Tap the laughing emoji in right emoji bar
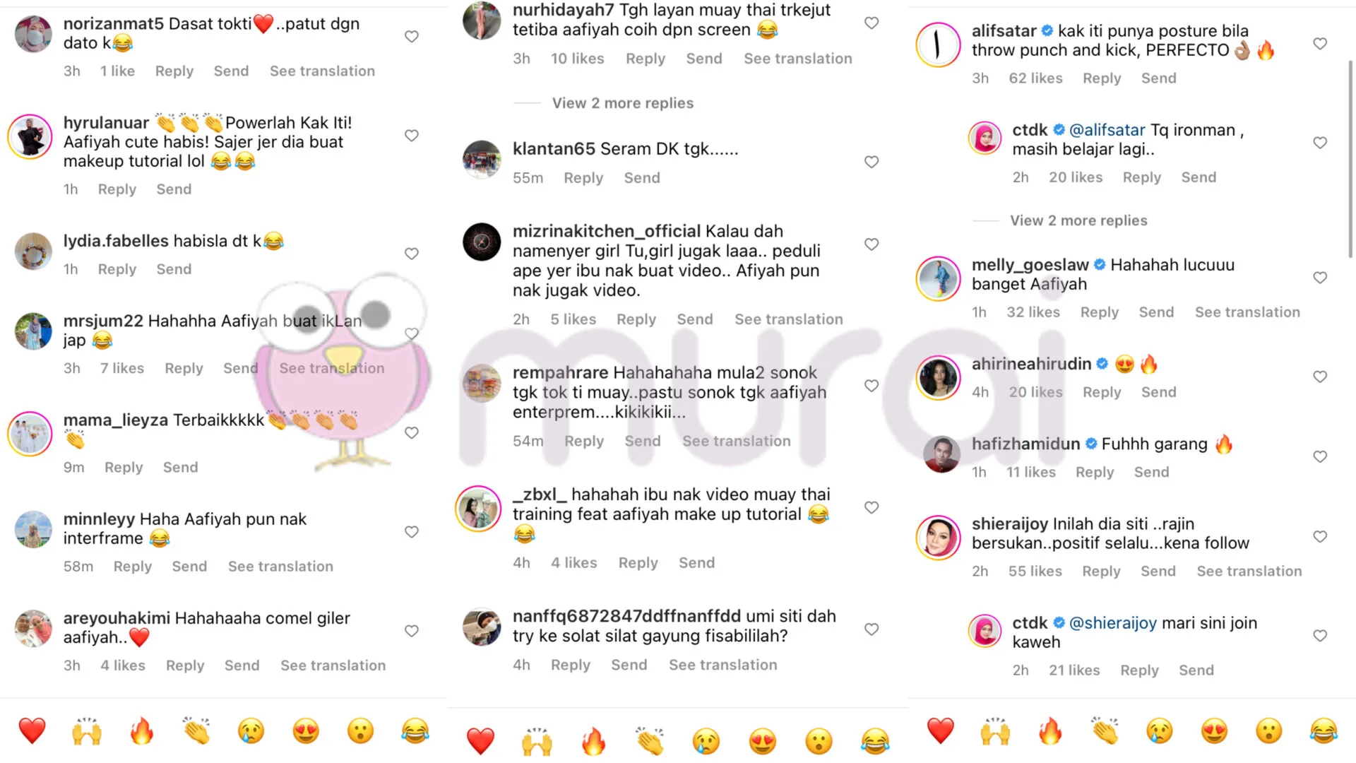1356x763 pixels. point(1324,731)
